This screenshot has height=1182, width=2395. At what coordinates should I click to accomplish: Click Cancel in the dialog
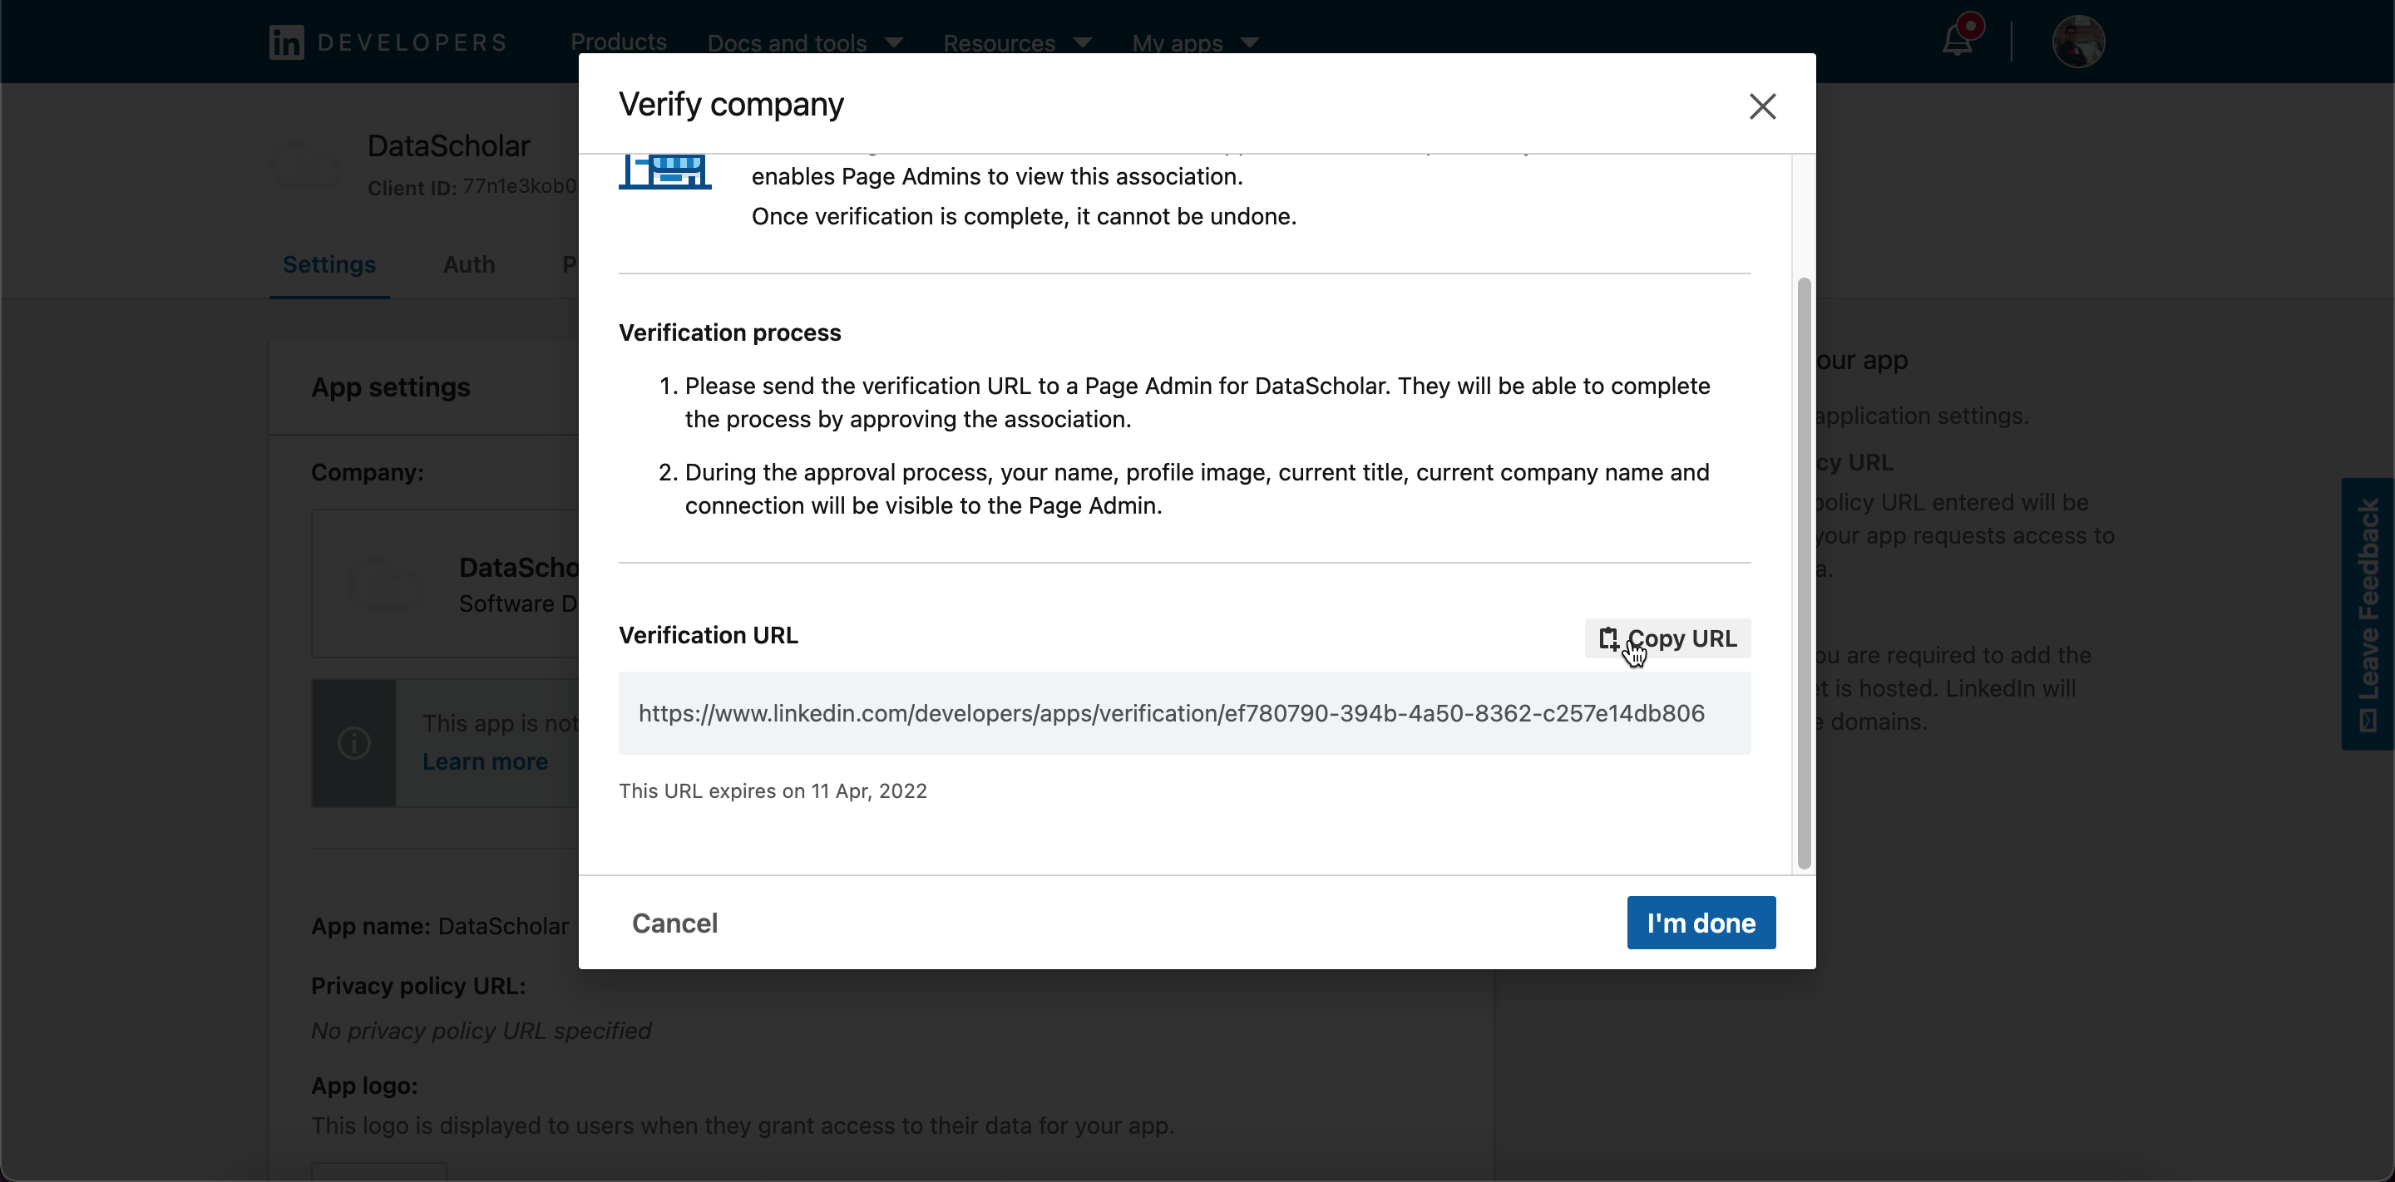674,923
